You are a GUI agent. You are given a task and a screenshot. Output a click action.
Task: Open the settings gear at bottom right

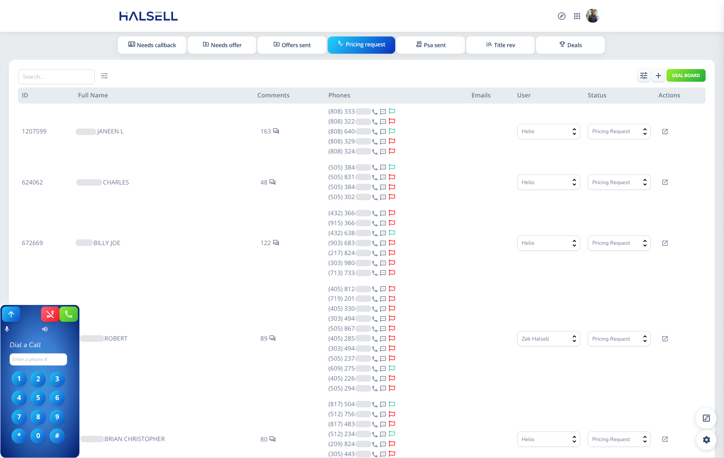click(x=706, y=440)
